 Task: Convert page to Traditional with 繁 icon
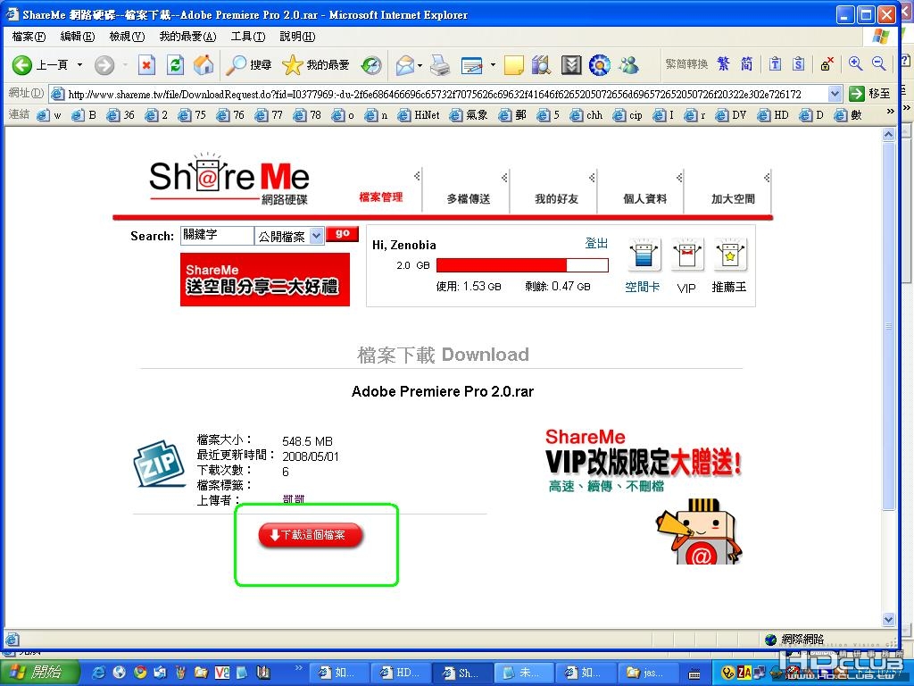click(723, 63)
